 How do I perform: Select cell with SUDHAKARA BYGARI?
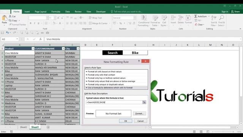(50, 75)
